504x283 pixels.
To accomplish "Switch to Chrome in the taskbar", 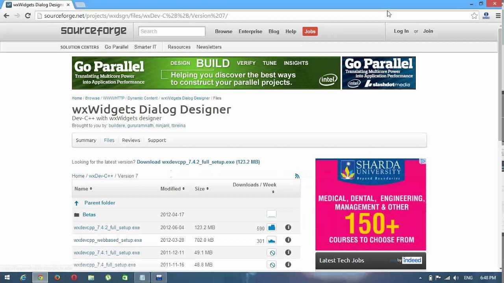I will click(x=40, y=277).
